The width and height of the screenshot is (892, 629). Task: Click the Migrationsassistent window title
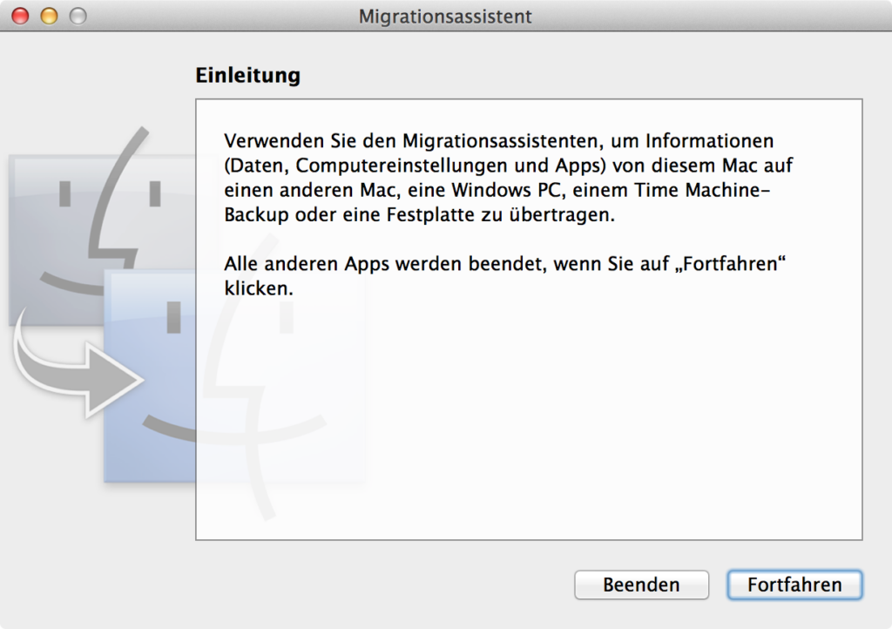[445, 17]
